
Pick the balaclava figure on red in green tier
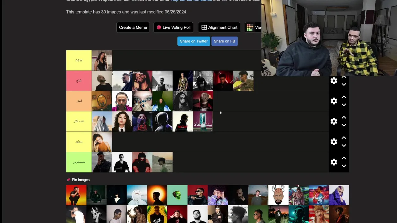142,162
